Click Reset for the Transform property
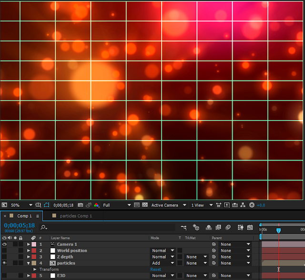 (155, 270)
